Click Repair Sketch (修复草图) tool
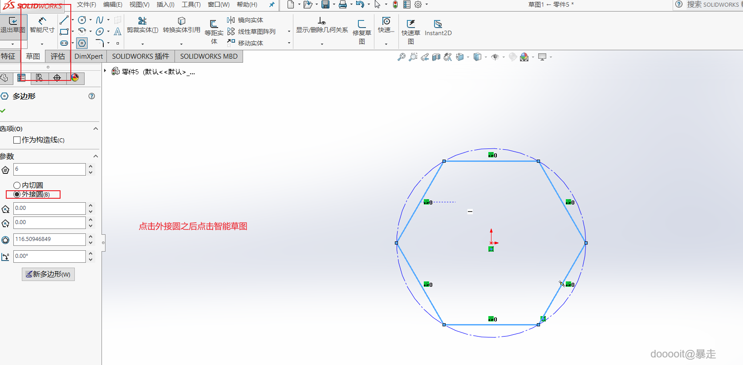This screenshot has height=365, width=743. [362, 32]
